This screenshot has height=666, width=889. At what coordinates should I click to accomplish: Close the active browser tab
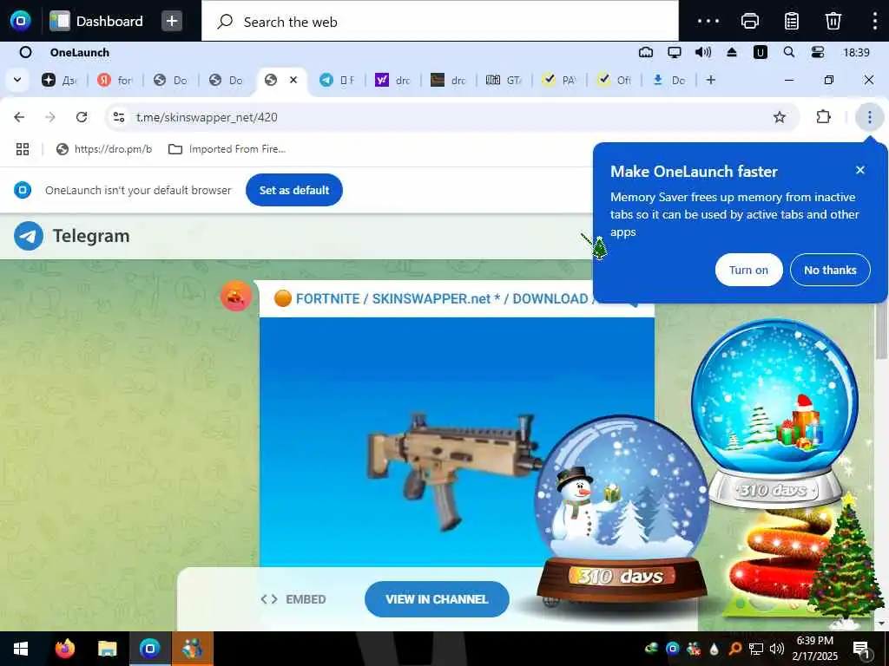tap(293, 80)
